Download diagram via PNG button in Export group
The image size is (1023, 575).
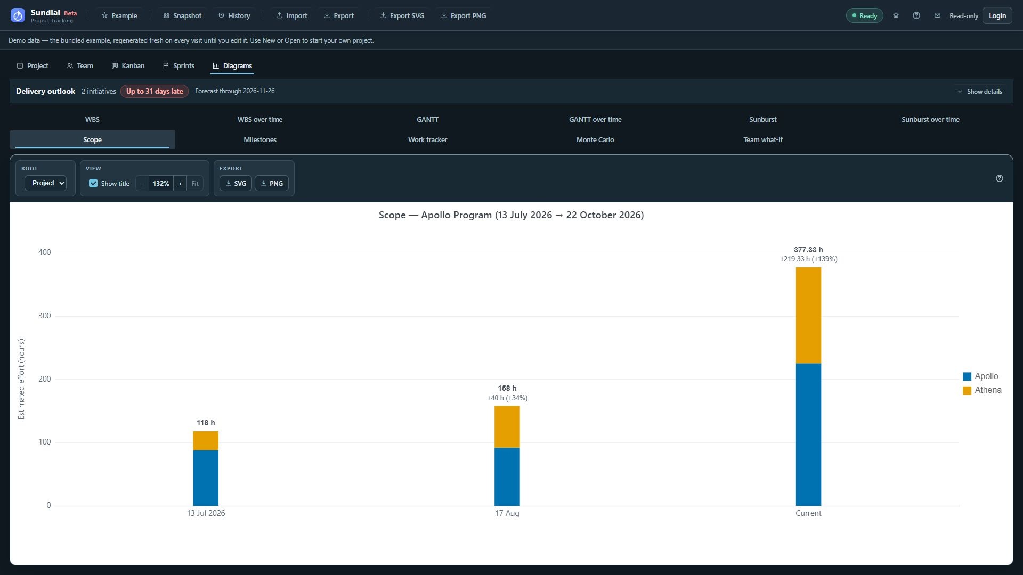coord(272,183)
